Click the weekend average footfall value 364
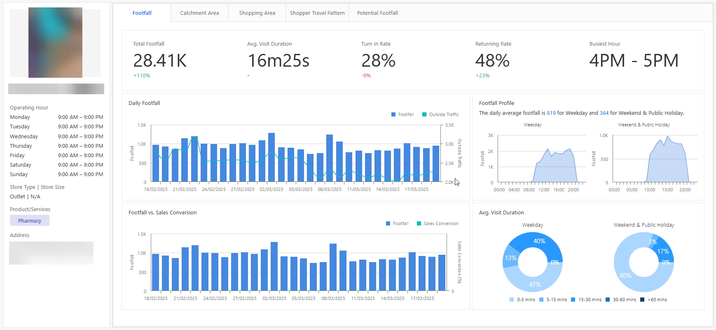Screen dimensions: 716x330 click(x=604, y=113)
